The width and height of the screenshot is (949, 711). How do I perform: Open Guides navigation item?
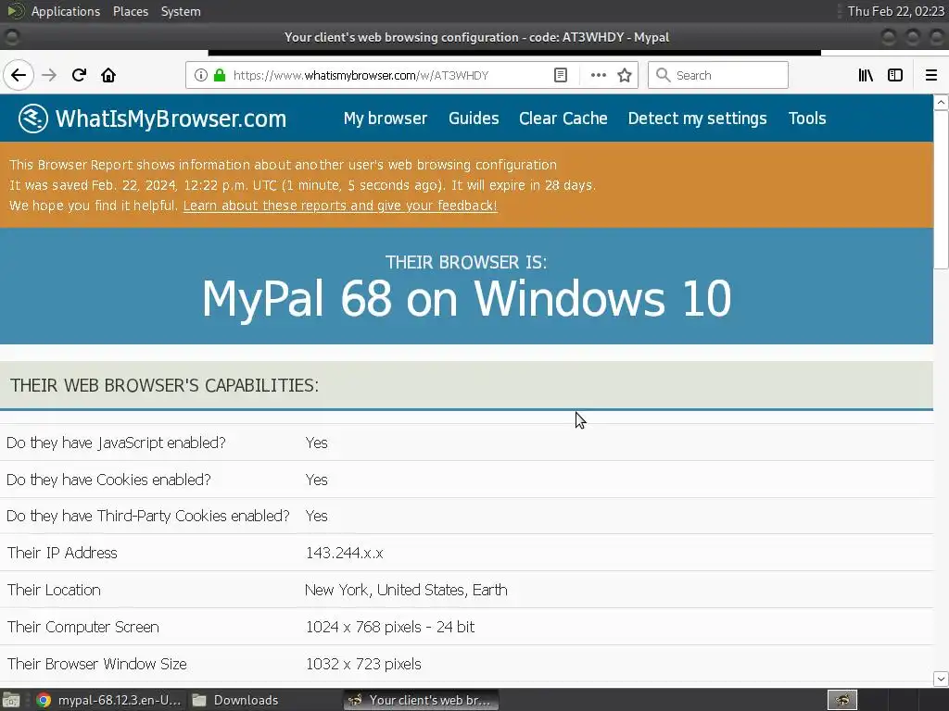point(474,118)
